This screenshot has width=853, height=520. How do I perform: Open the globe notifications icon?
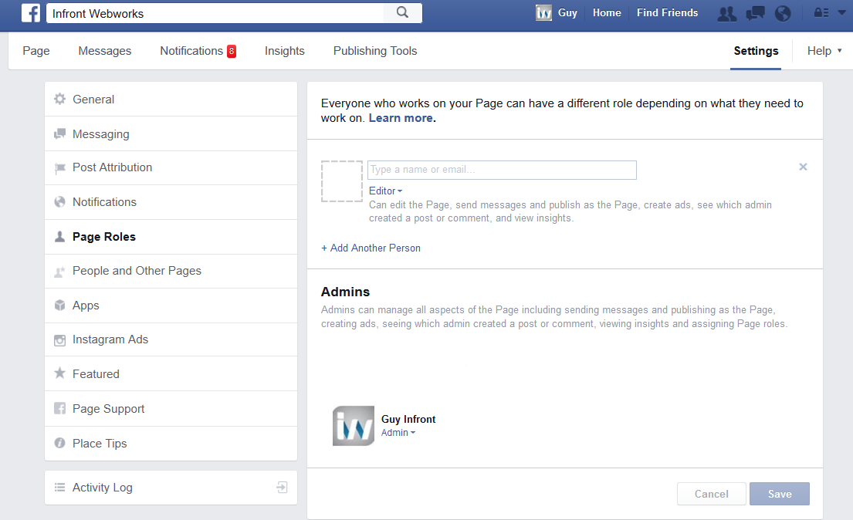coord(783,14)
